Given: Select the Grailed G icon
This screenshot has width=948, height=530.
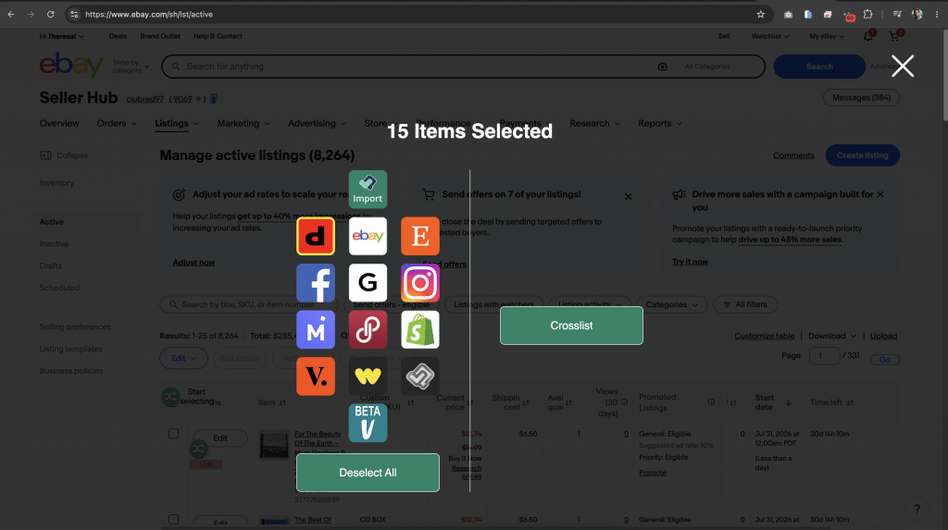Looking at the screenshot, I should coord(368,283).
